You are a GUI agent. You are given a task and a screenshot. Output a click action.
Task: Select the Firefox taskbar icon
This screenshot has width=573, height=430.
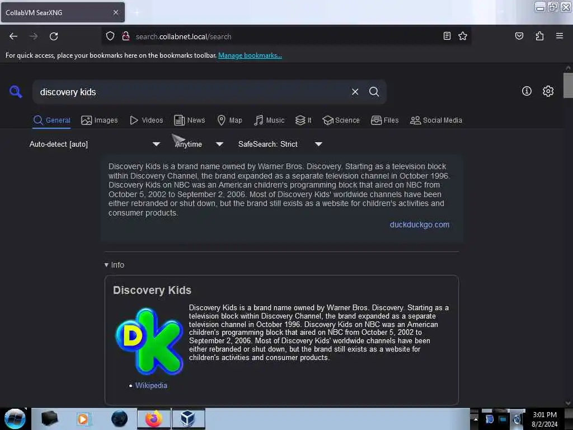pyautogui.click(x=154, y=419)
